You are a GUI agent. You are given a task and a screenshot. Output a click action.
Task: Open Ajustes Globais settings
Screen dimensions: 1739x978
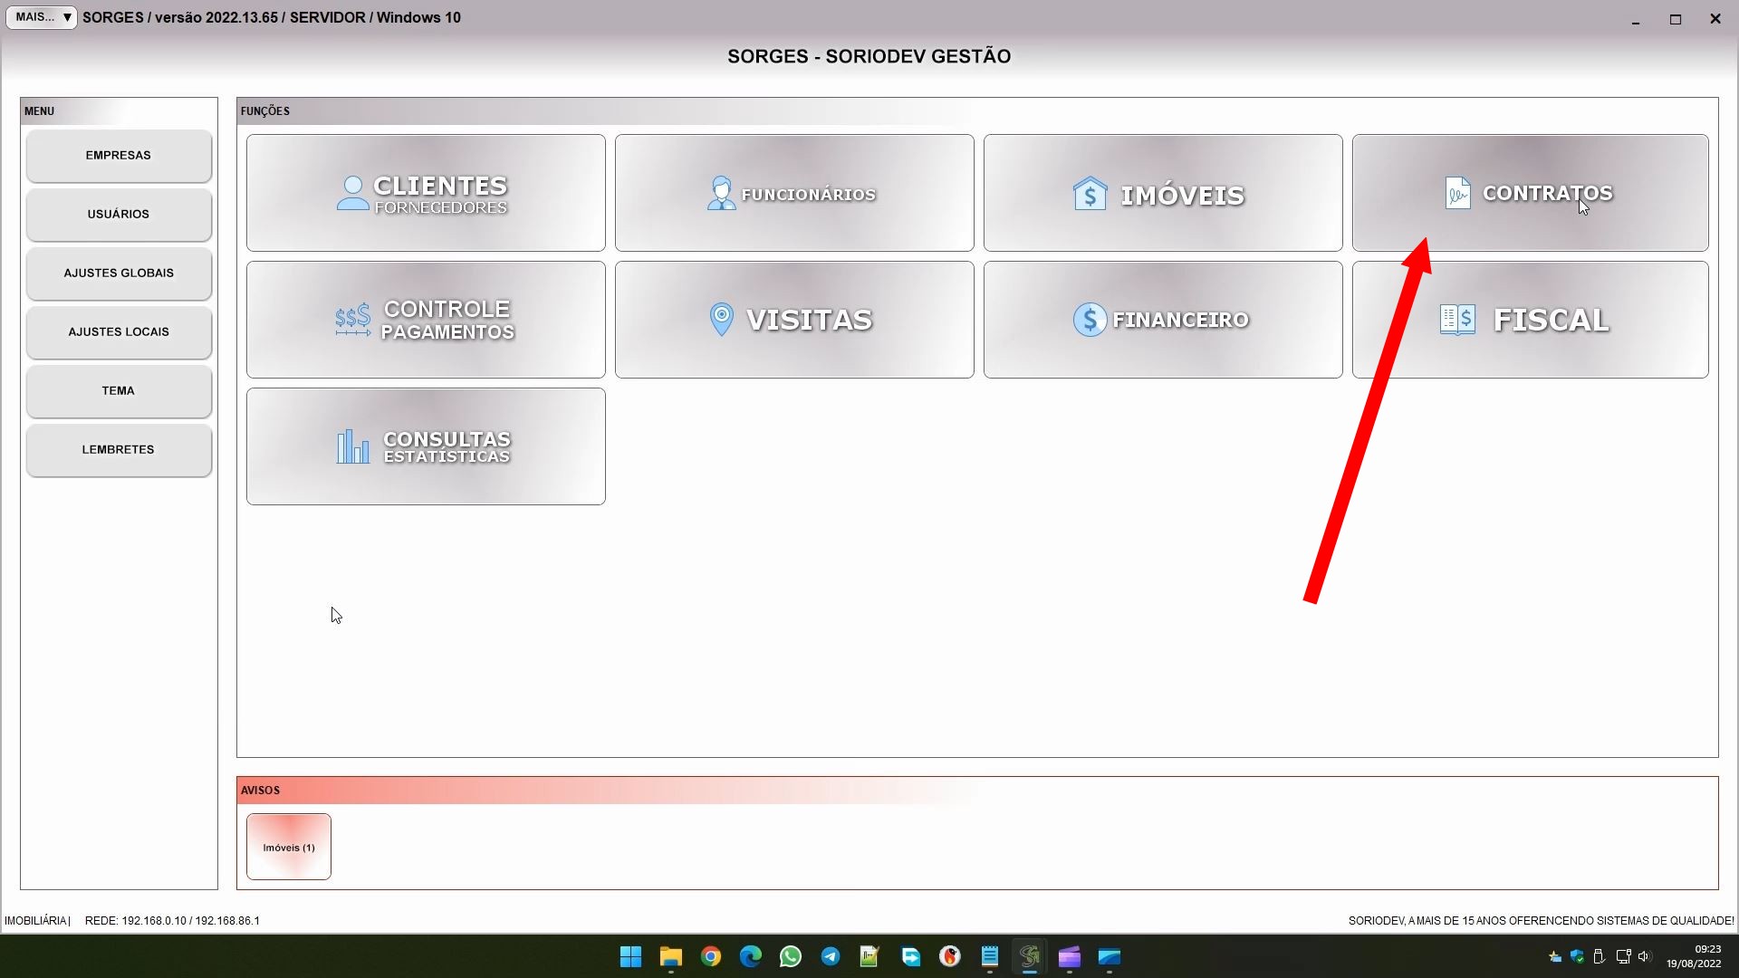point(119,273)
